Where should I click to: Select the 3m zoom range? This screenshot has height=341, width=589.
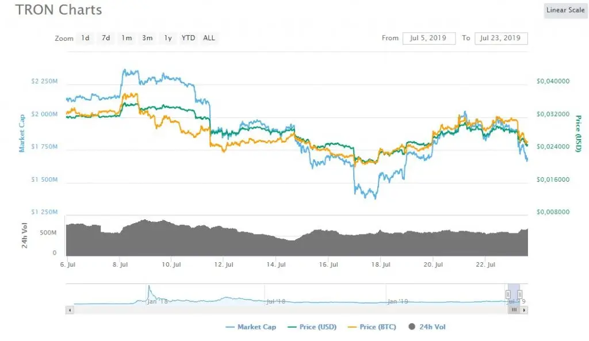pyautogui.click(x=147, y=38)
